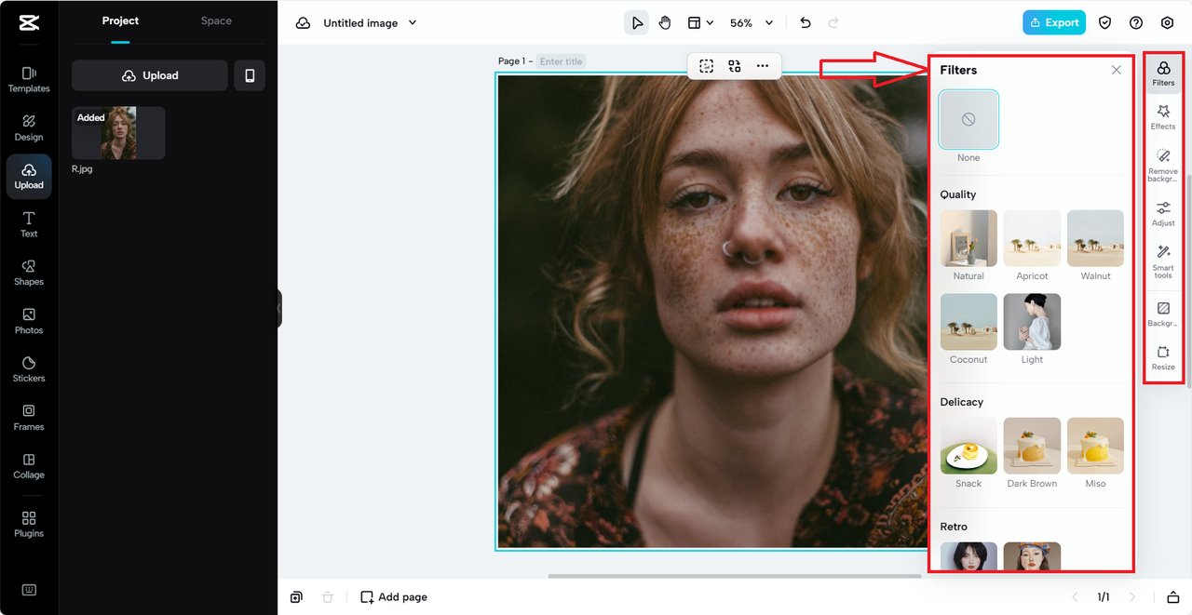Click the duplicate page icon
This screenshot has width=1192, height=615.
(296, 597)
